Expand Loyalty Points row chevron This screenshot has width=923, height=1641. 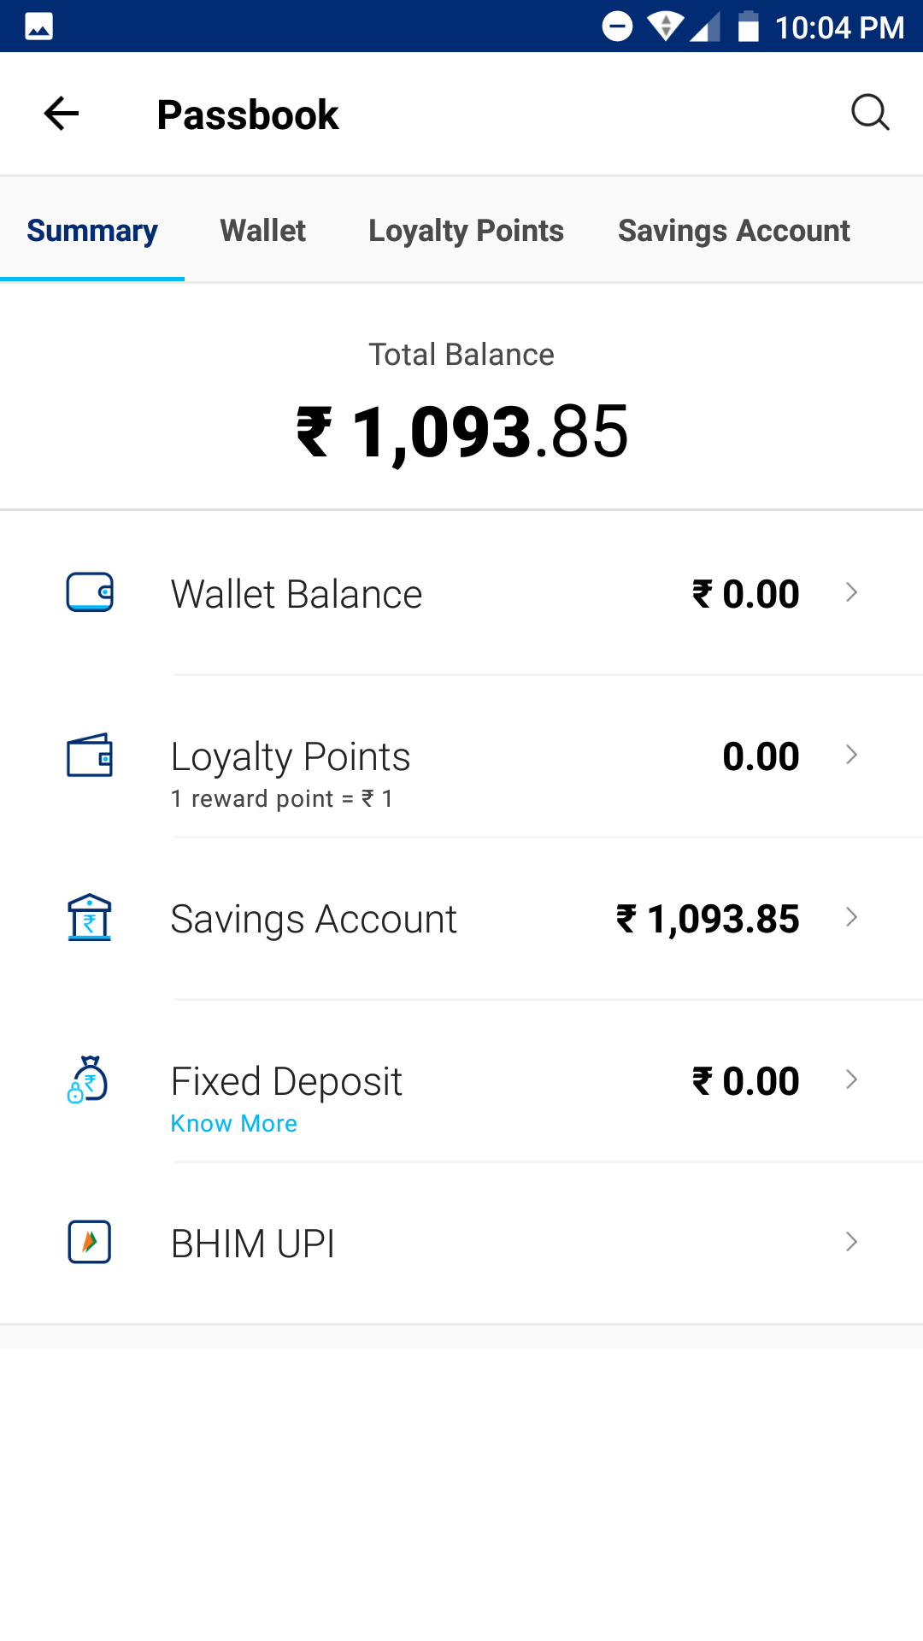tap(851, 755)
